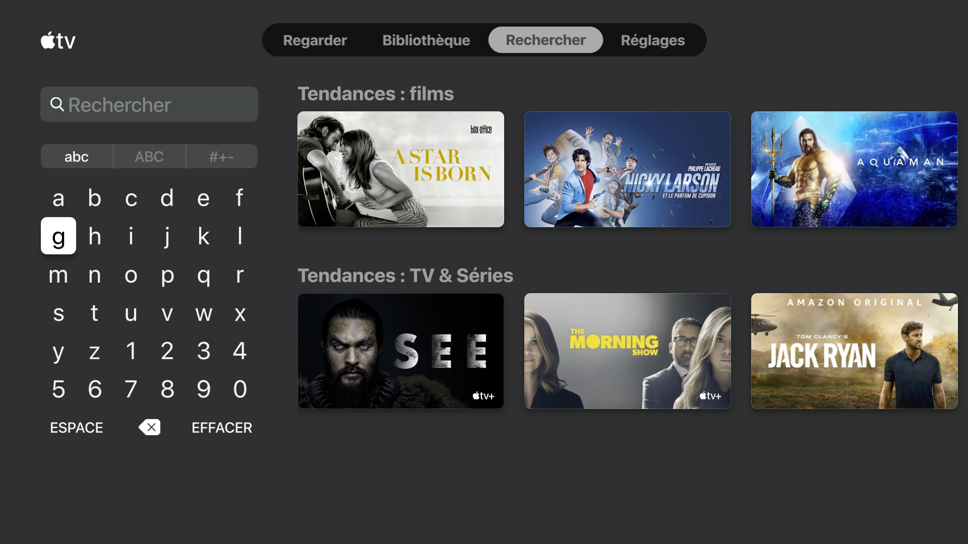Screen dimensions: 968x544
Task: Switch keyboard to symbols #+- mode
Action: coord(222,156)
